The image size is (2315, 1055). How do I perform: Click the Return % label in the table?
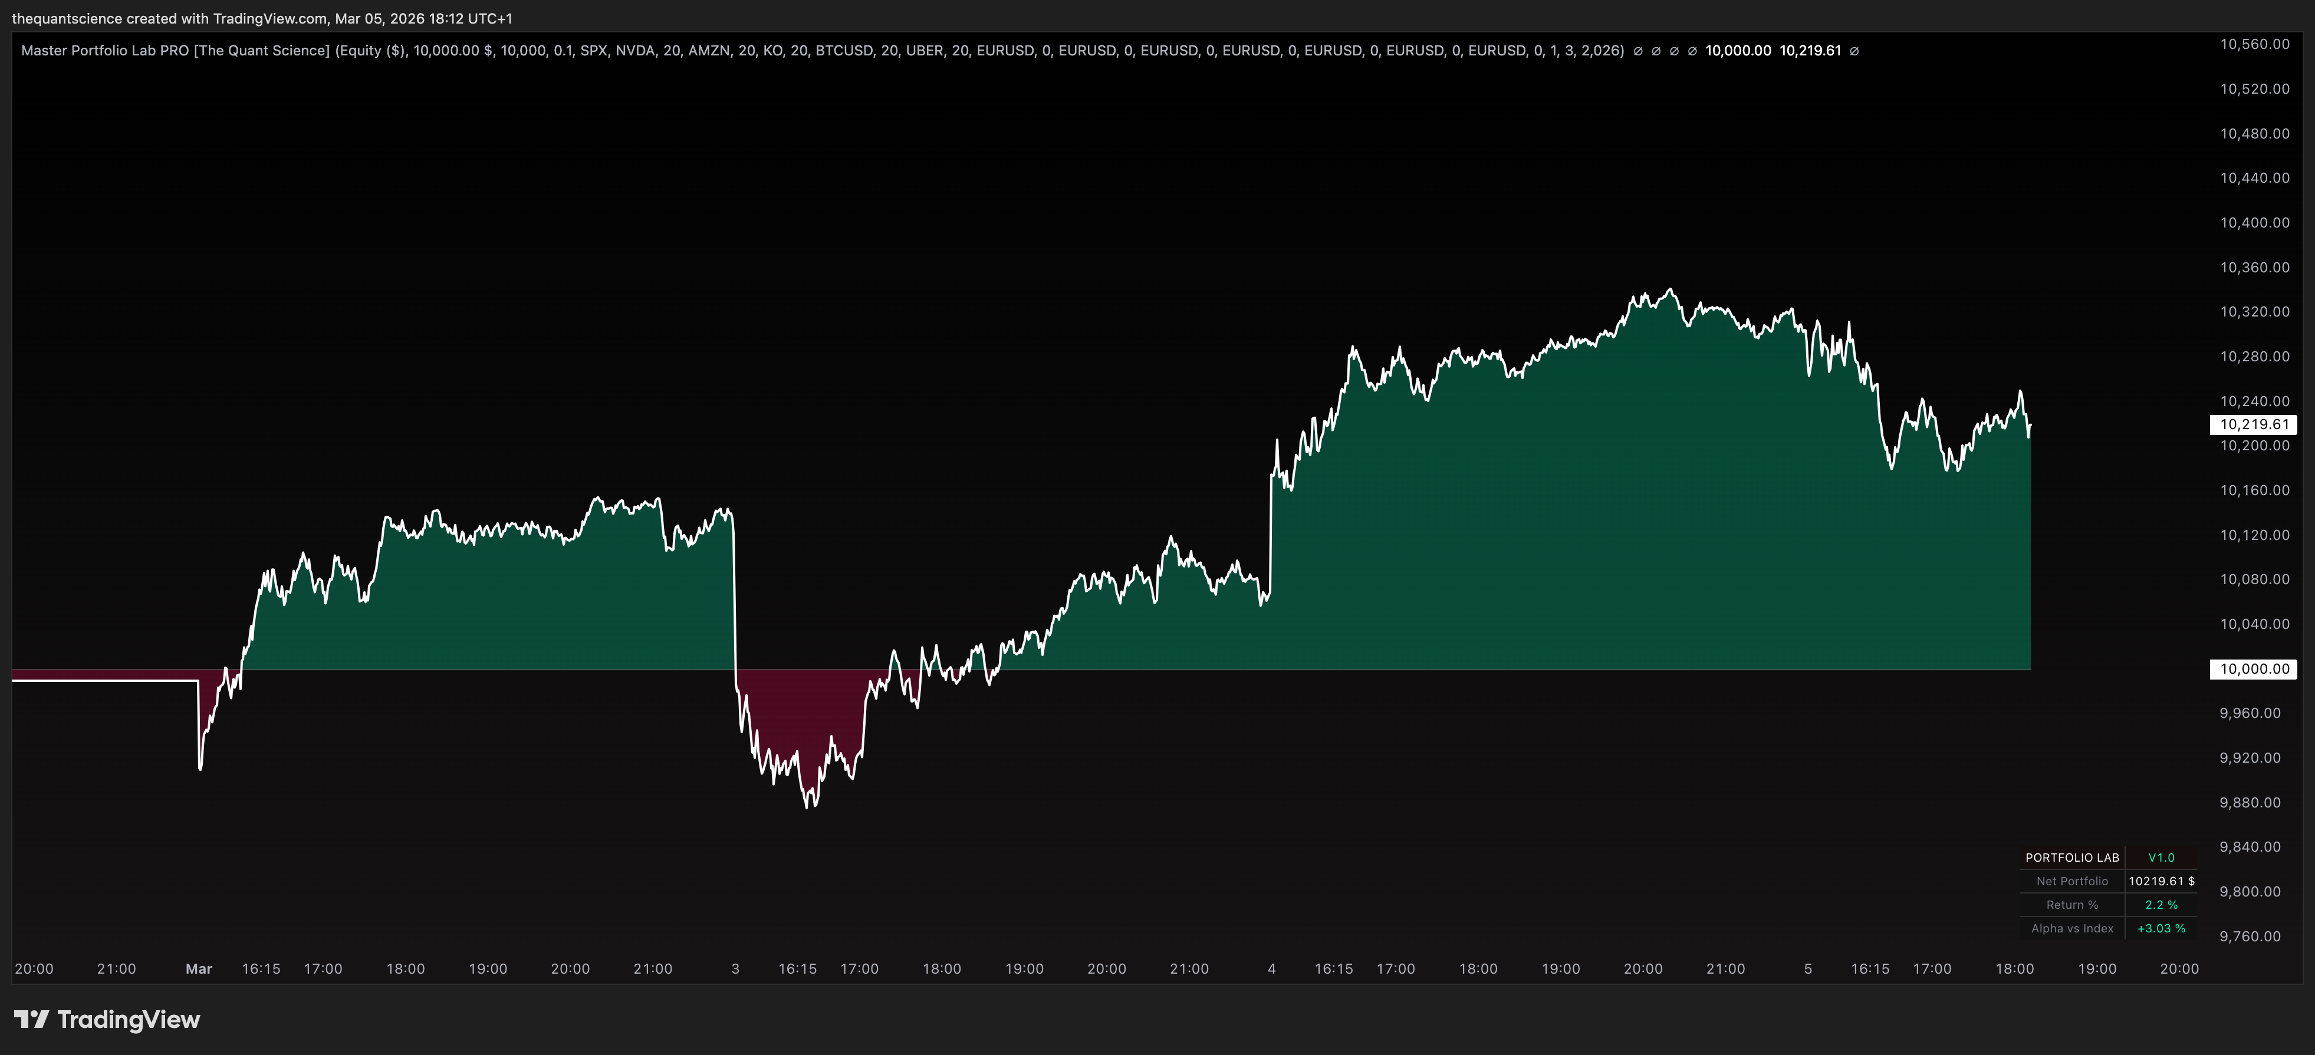pyautogui.click(x=2071, y=904)
